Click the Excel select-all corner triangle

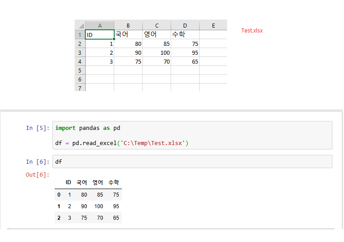click(80, 25)
